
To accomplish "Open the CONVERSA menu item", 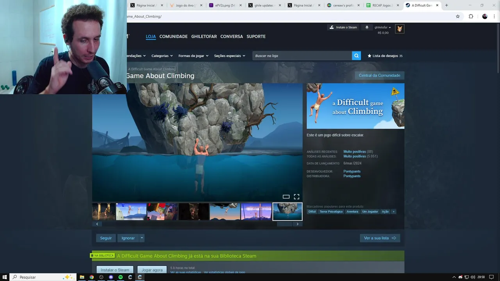I will coord(232,36).
